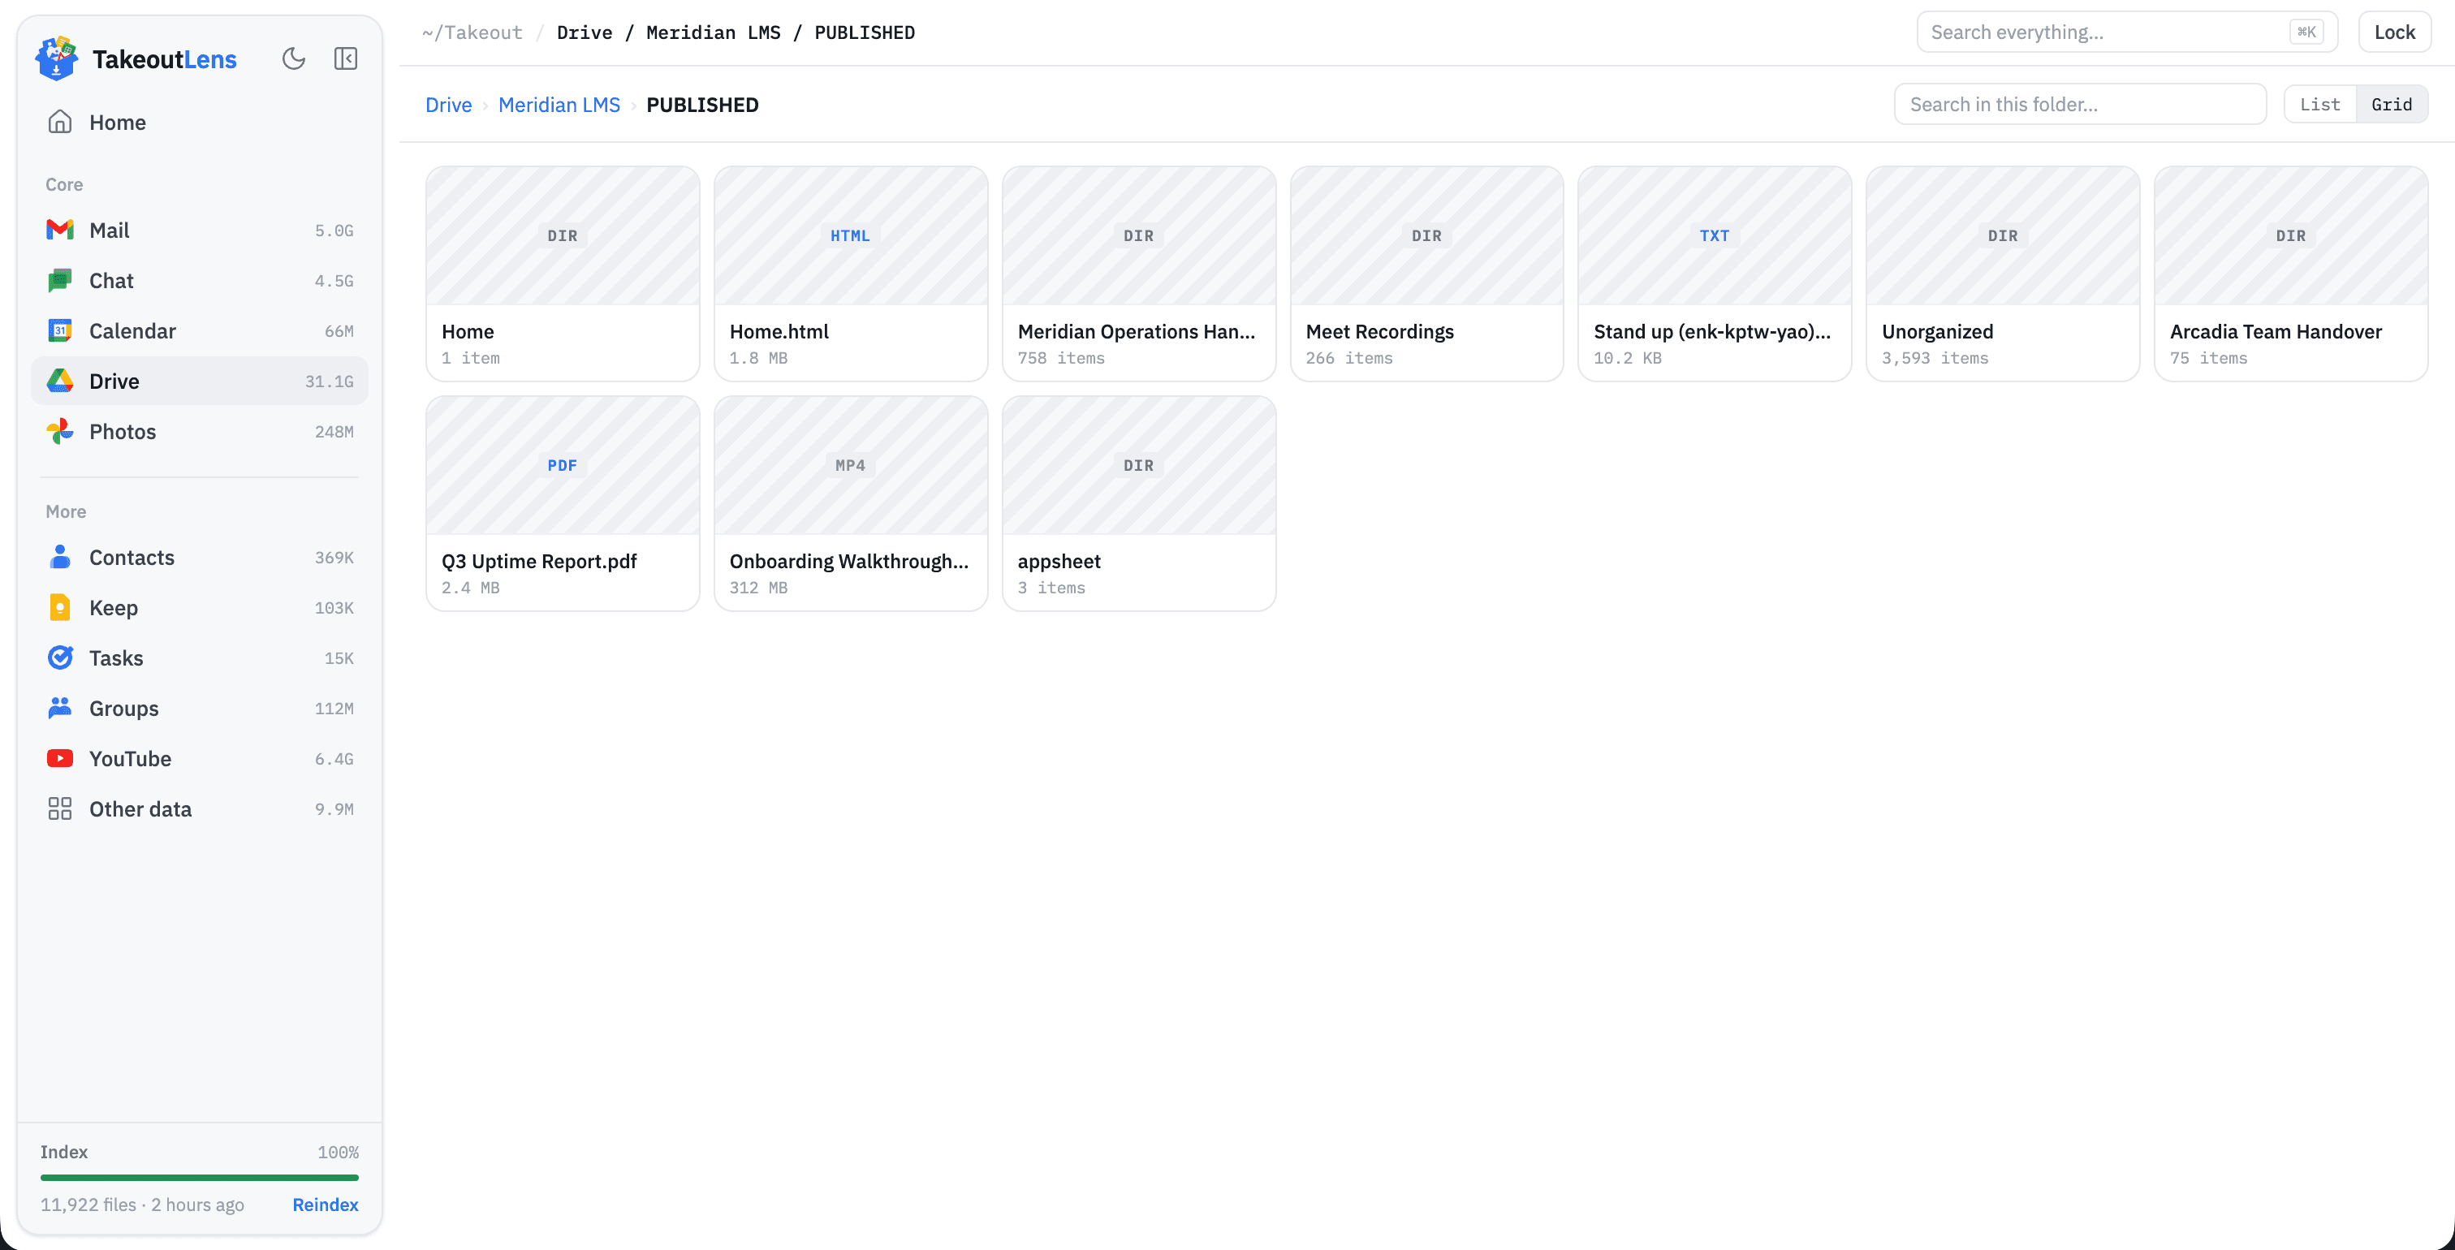Open the Home.html file thumbnail
Screen dimensions: 2455x1250
[850, 236]
